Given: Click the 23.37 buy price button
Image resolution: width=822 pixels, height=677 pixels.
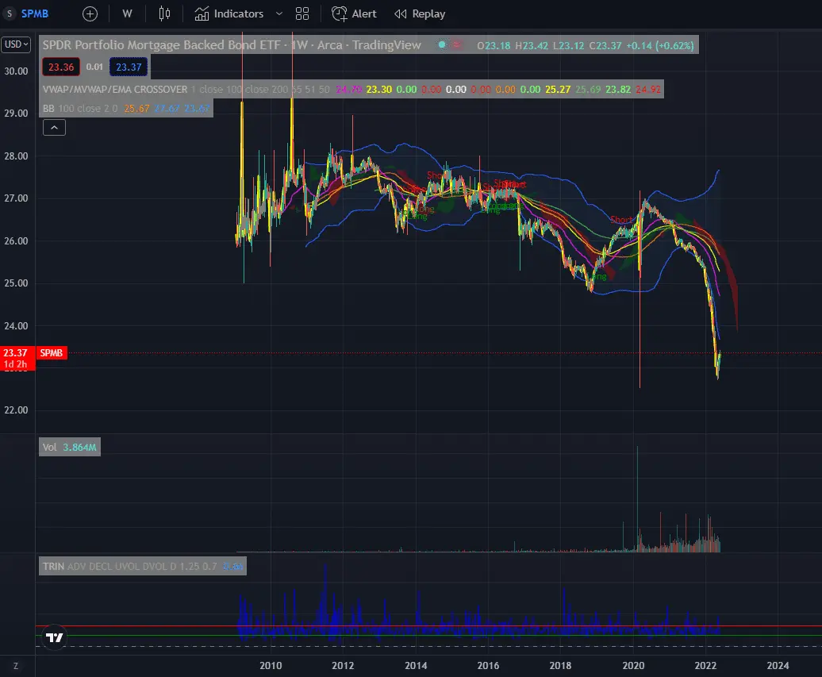Looking at the screenshot, I should 129,67.
